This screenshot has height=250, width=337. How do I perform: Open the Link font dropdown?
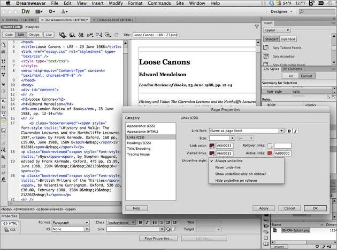point(247,131)
